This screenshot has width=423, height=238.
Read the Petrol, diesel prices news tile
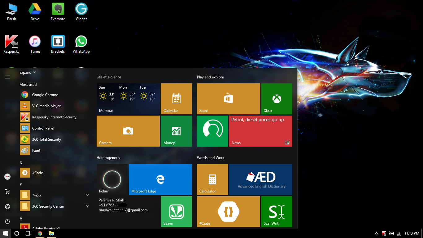(260, 131)
